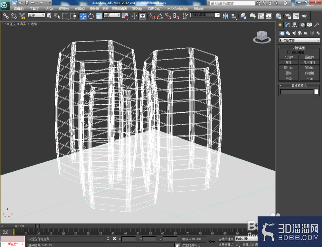Collapse the 名称和颜色 rollout
Viewport: 322px width, 247px height.
click(299, 85)
